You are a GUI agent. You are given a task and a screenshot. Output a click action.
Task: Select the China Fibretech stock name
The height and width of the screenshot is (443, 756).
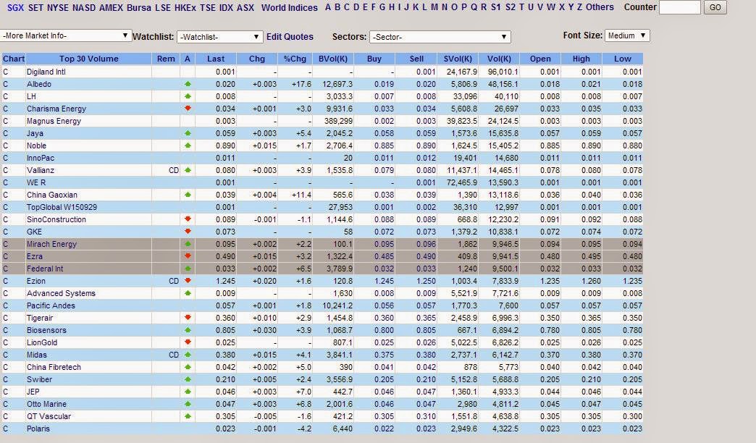[x=54, y=367]
